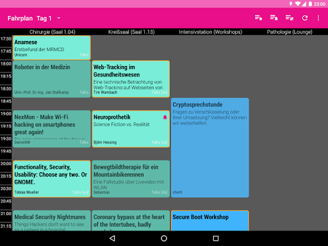Viewport: 328px width, 246px height.
Task: Select the Intensivstation (Workshops) column header
Action: [x=211, y=32]
